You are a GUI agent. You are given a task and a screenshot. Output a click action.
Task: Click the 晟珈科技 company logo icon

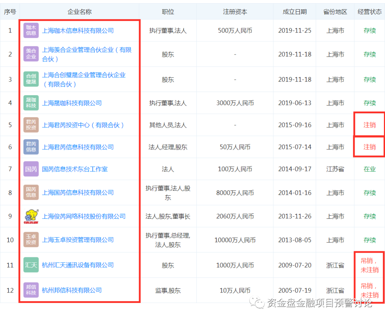coord(31,103)
